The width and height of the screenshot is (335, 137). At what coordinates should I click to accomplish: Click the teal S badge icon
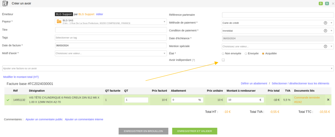click(x=327, y=4)
